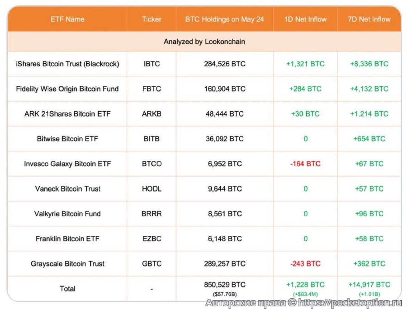This screenshot has width=407, height=309.
Task: Click the Valkyrie Bitcoin Fund name
Action: (x=67, y=214)
